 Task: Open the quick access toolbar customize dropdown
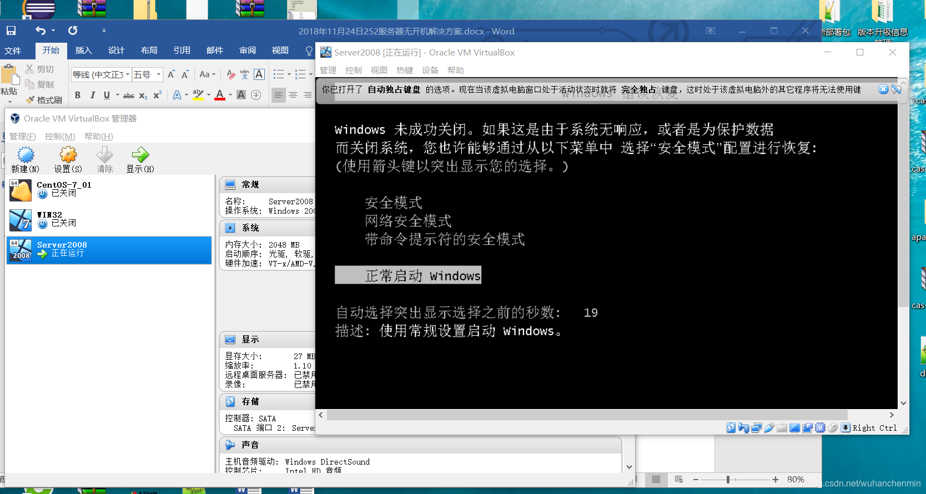pos(104,31)
